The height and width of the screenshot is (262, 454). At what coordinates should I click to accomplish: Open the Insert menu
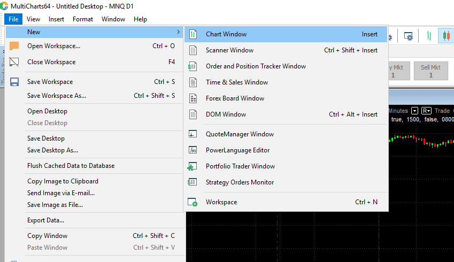56,19
